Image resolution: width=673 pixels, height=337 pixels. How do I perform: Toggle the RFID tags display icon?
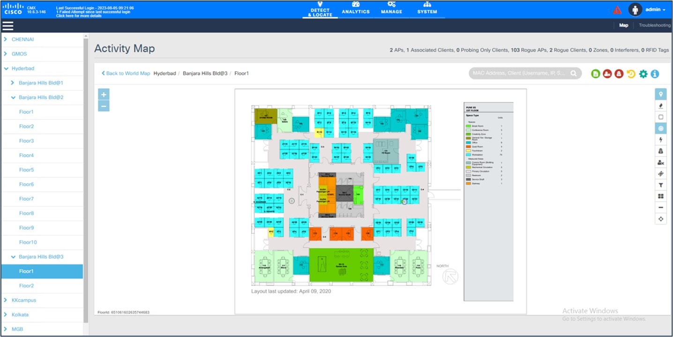coord(661,173)
